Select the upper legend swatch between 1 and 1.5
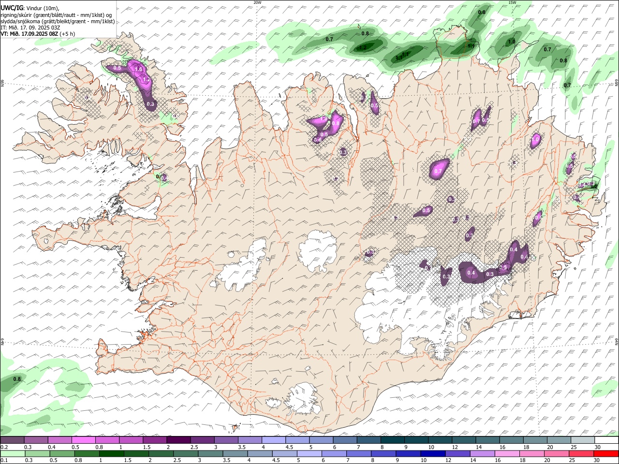 131,440
